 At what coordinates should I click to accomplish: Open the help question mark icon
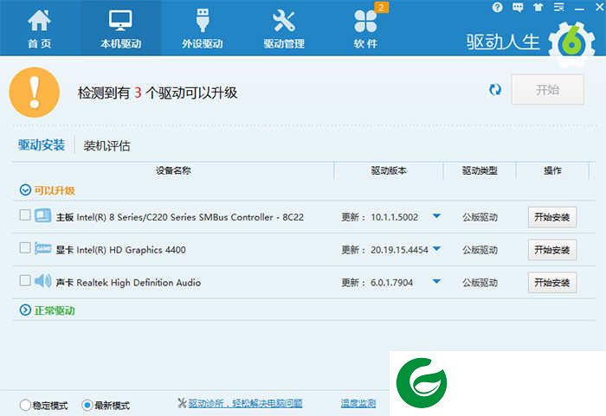click(498, 7)
